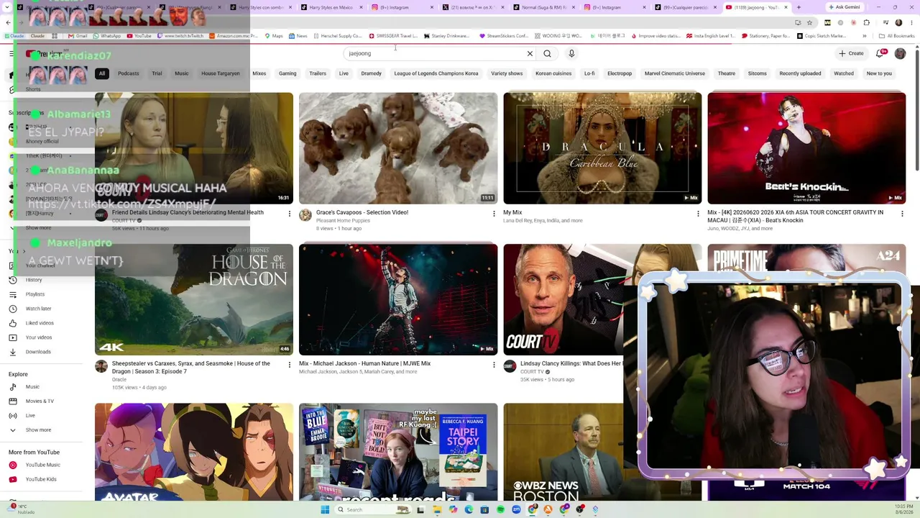
Task: Open options for Michael Jackson mix
Action: tap(494, 365)
